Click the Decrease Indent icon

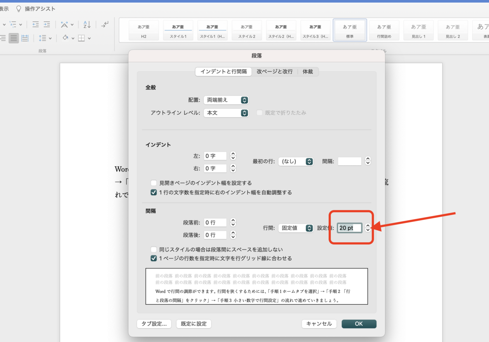coord(35,24)
